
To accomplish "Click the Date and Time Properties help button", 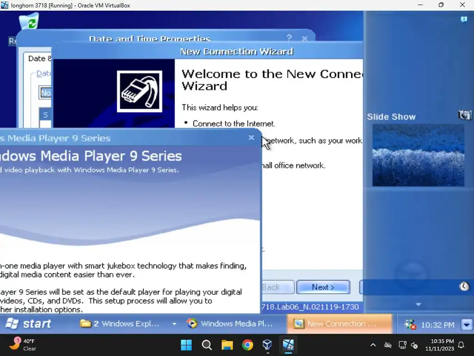I will point(289,38).
